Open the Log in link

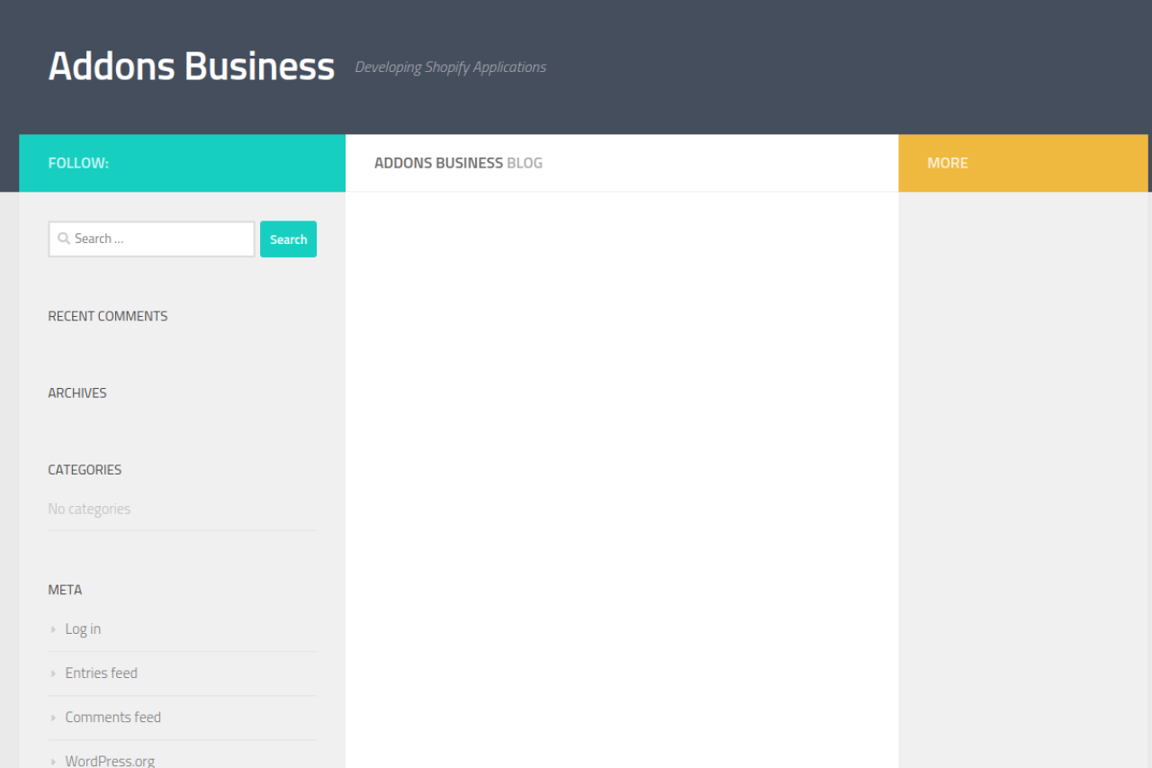click(83, 629)
